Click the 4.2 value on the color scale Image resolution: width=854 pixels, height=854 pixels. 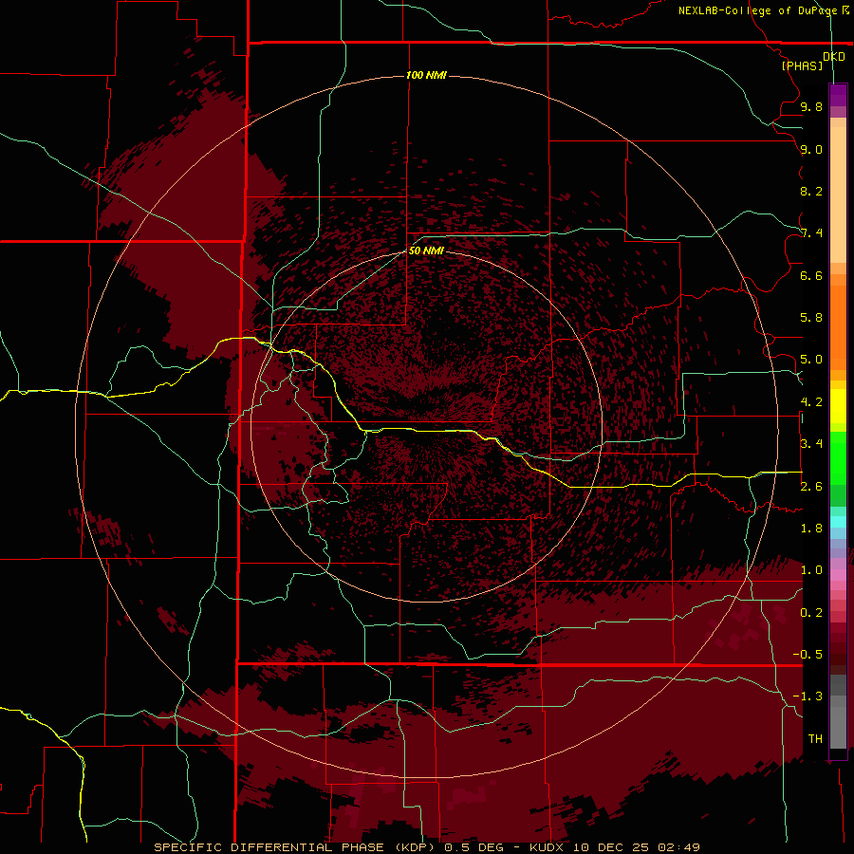tap(811, 402)
